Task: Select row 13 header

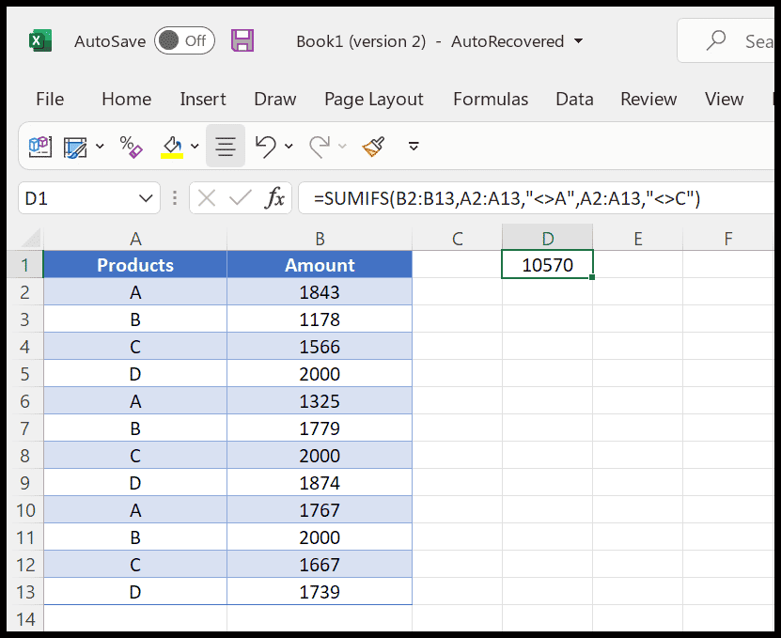Action: coord(24,592)
